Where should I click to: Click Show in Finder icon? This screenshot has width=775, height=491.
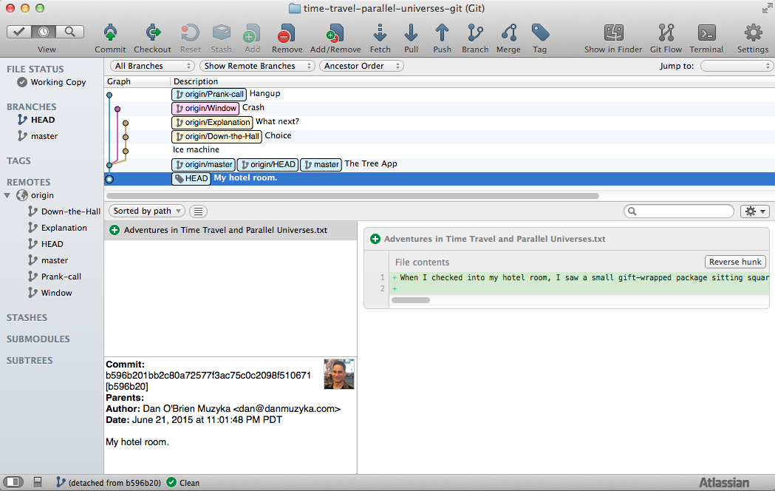pyautogui.click(x=613, y=33)
